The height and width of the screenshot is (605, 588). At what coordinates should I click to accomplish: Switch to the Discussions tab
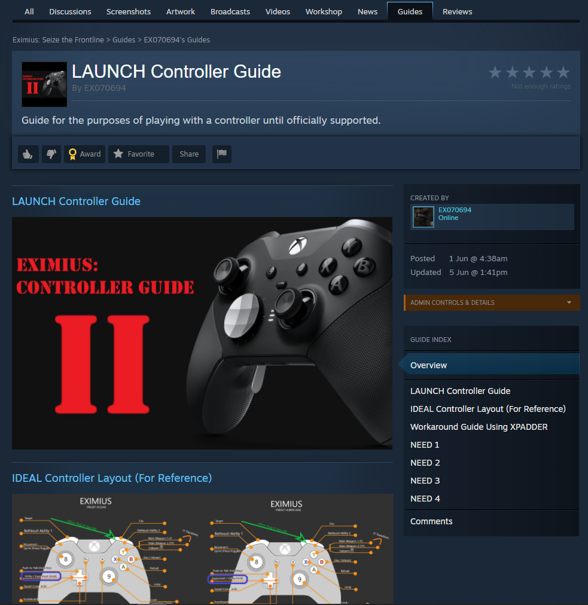pos(70,11)
